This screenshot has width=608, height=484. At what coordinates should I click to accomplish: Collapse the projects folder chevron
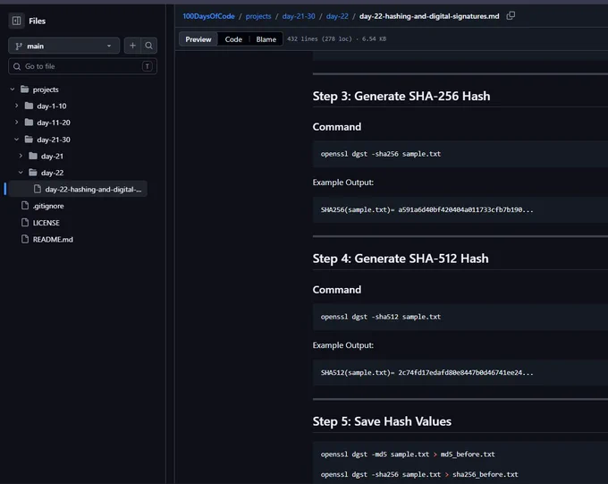(13, 89)
